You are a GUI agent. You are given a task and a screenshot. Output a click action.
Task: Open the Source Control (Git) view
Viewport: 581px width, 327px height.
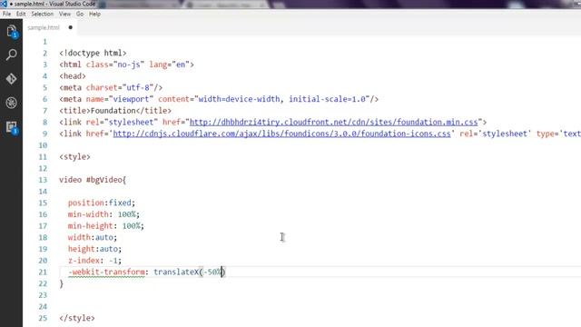click(x=11, y=79)
